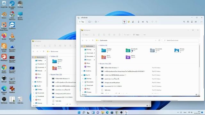Image resolution: width=205 pixels, height=115 pixels.
Task: Collapse This PC in background Explorer tree
Action: pyautogui.click(x=33, y=86)
